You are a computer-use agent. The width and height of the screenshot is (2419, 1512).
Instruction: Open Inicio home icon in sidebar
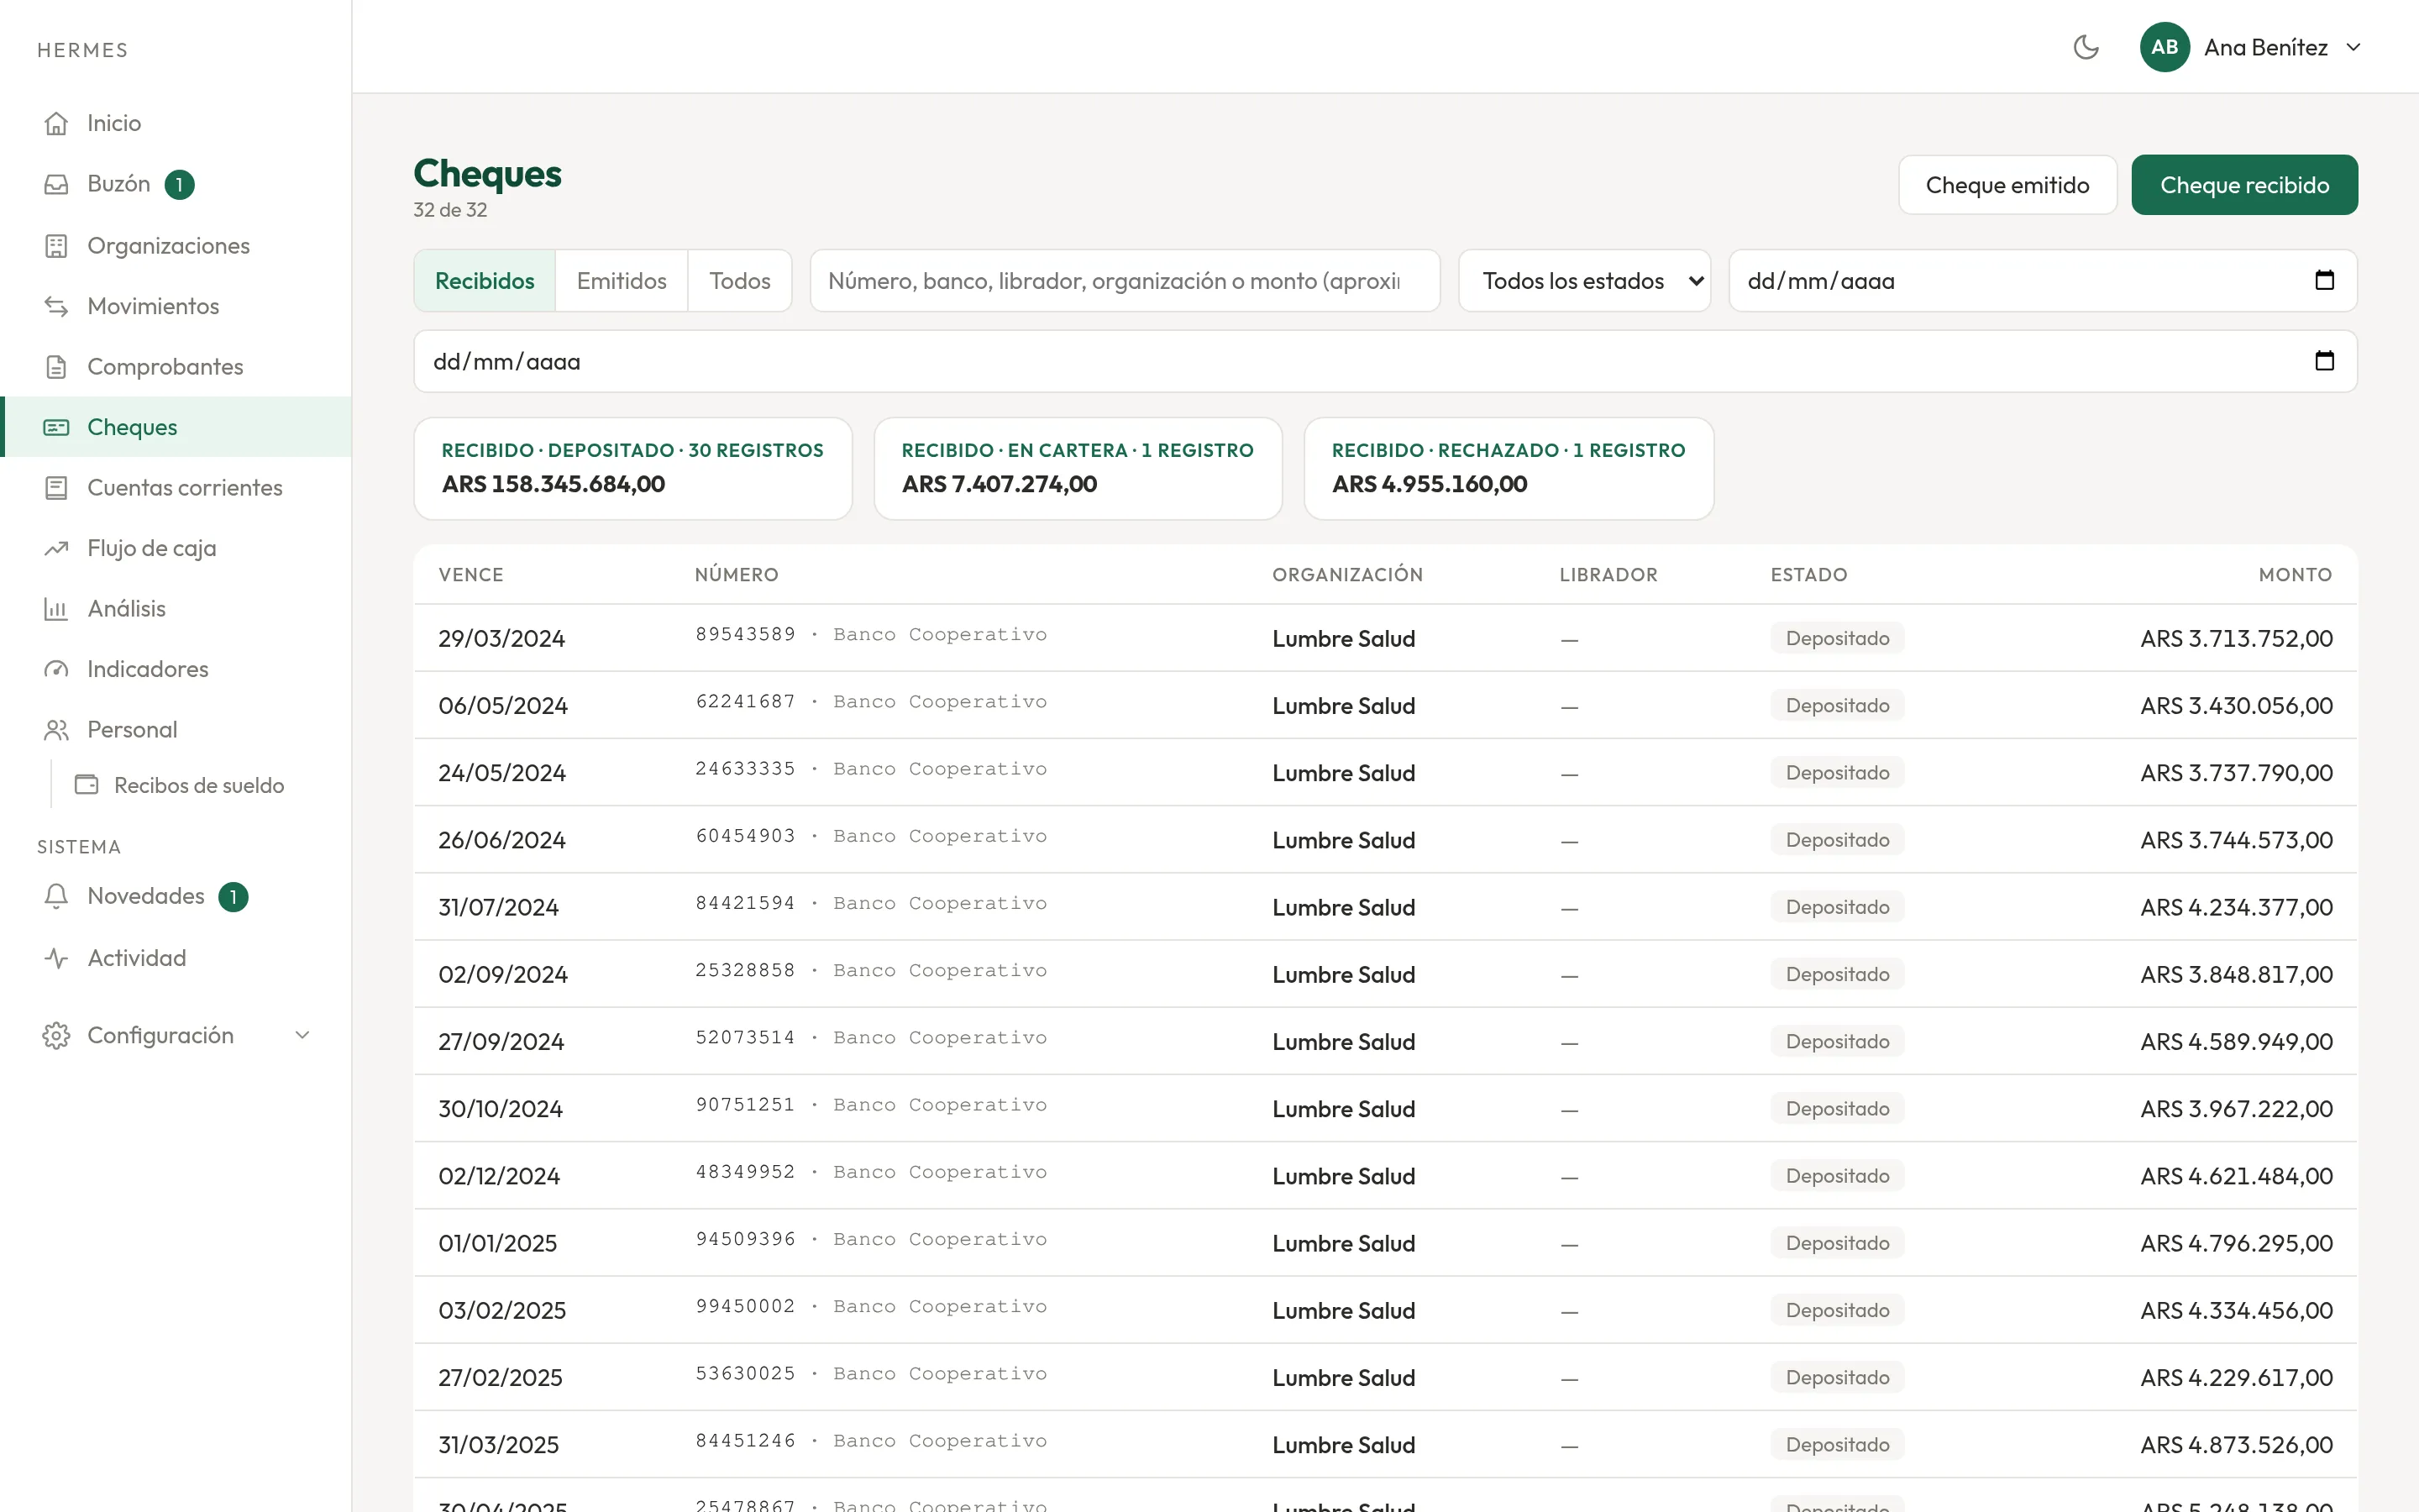tap(56, 123)
